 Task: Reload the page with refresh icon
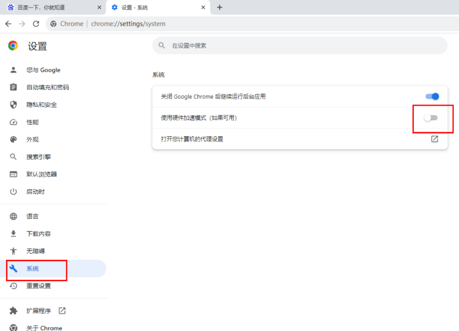point(36,24)
